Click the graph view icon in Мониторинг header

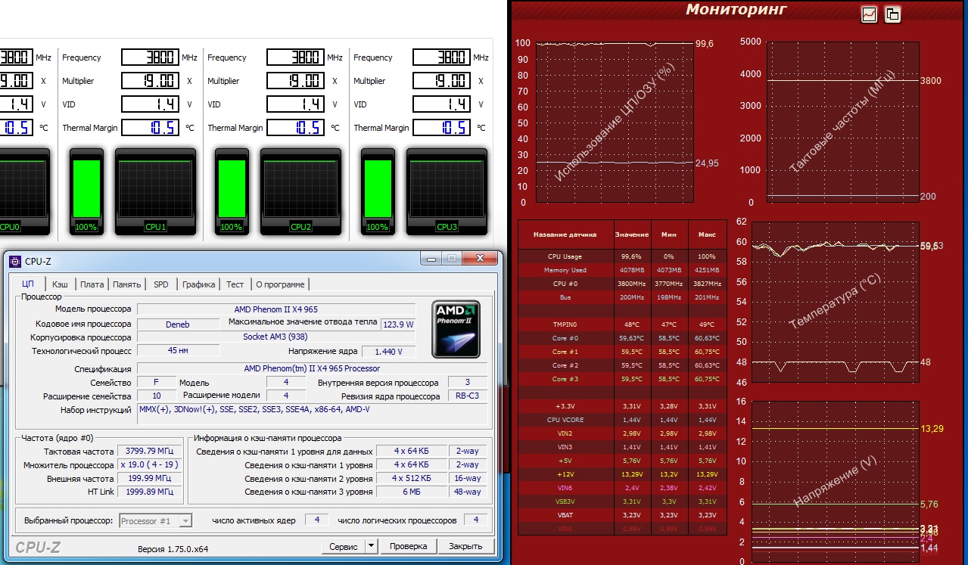869,14
